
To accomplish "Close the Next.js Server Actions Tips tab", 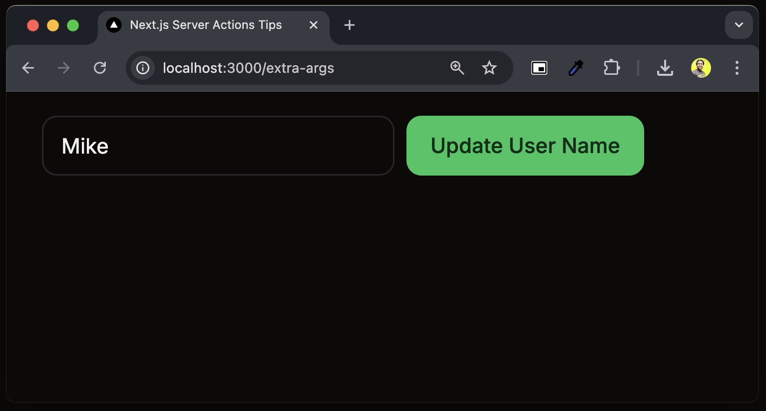I will tap(314, 25).
